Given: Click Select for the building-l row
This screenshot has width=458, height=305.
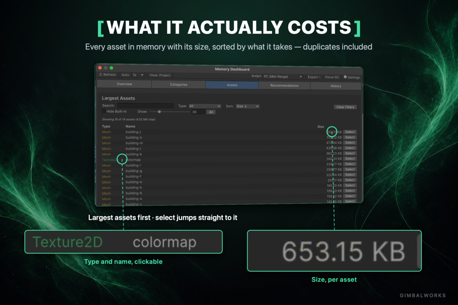Looking at the screenshot, I should [350, 148].
